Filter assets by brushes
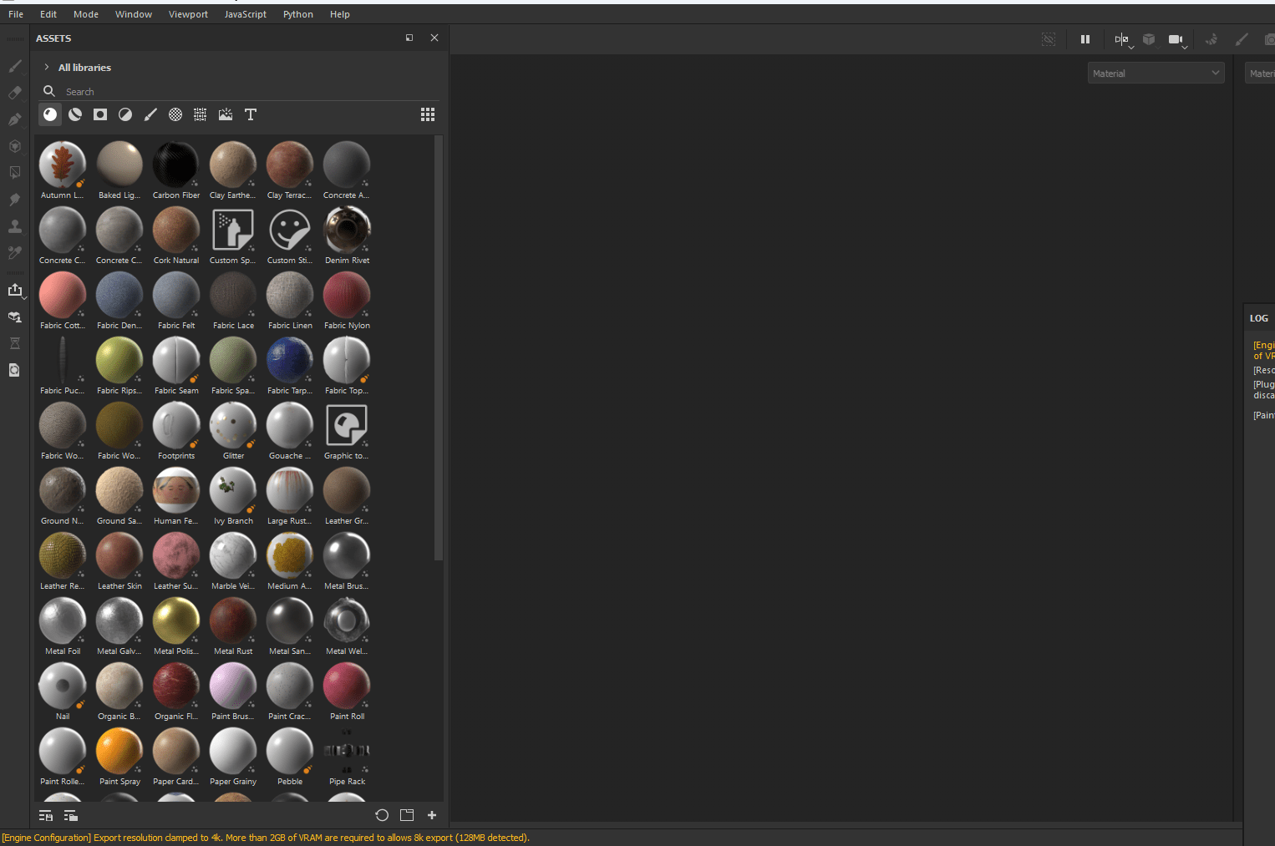1275x846 pixels. 150,114
